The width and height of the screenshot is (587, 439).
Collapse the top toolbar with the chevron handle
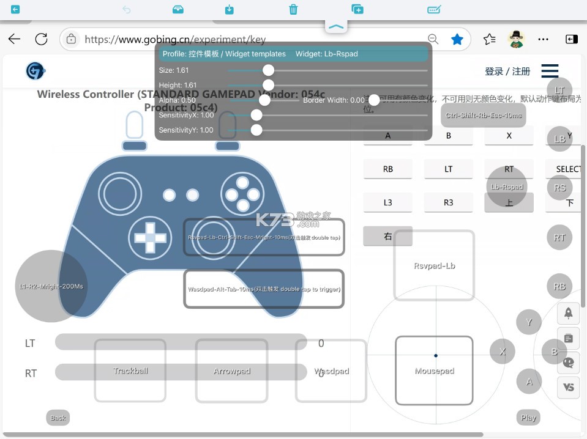pyautogui.click(x=336, y=26)
